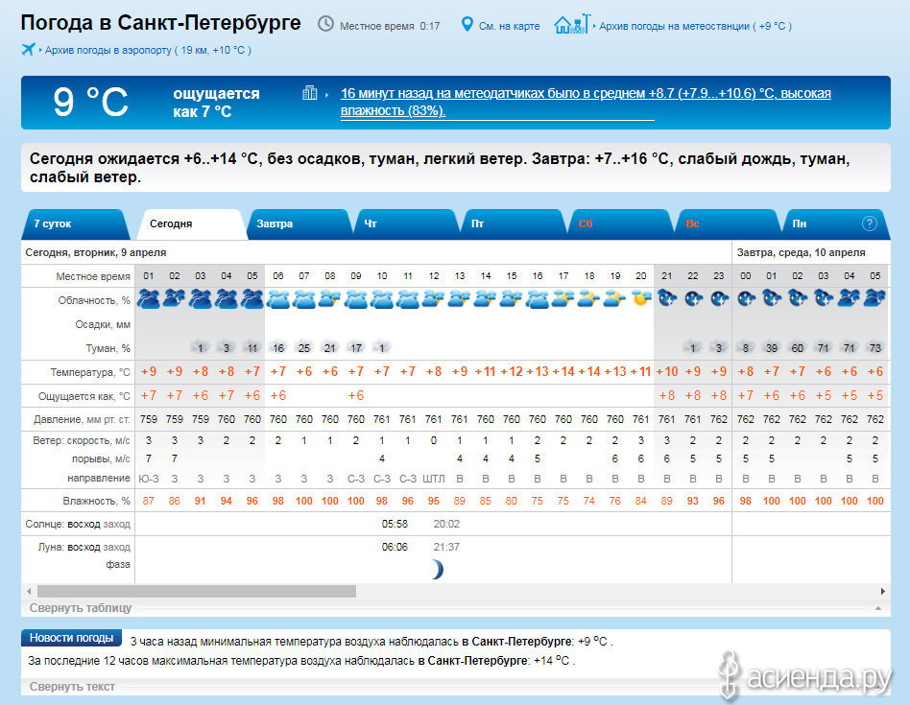The image size is (910, 705).
Task: Click cloudiness icon for tomorrow's hour 00
Action: [x=746, y=298]
